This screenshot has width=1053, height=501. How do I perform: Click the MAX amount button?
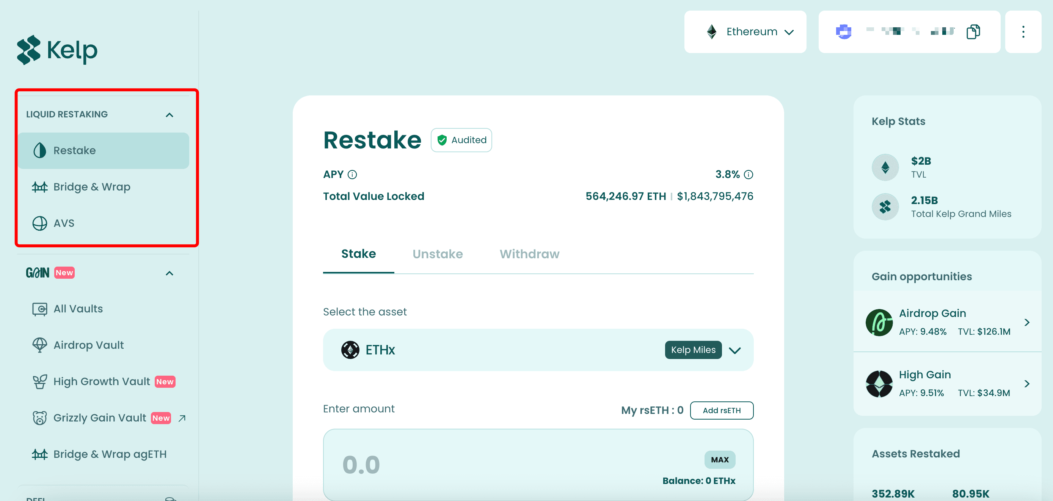[719, 460]
